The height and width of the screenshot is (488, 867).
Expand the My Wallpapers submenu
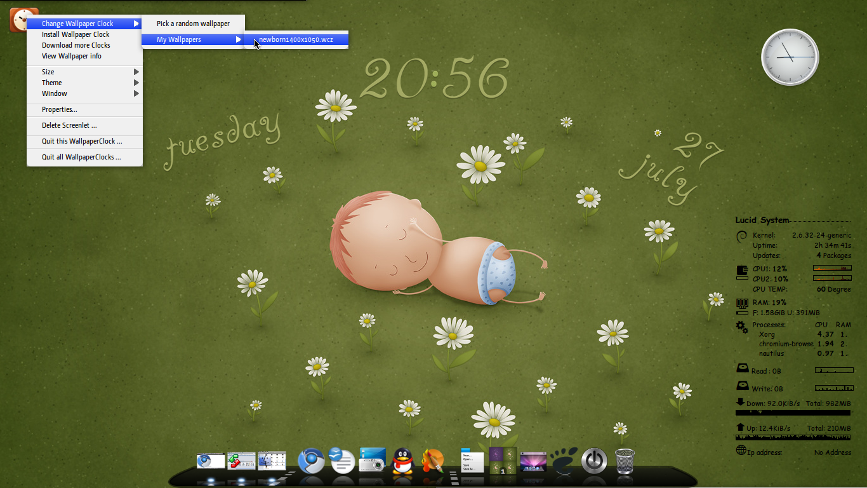click(193, 39)
